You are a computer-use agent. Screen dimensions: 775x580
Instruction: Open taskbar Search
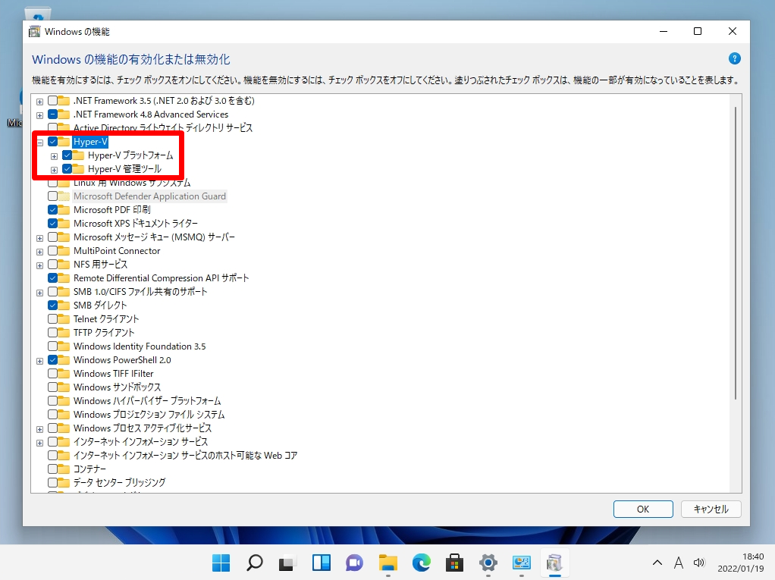pyautogui.click(x=255, y=563)
